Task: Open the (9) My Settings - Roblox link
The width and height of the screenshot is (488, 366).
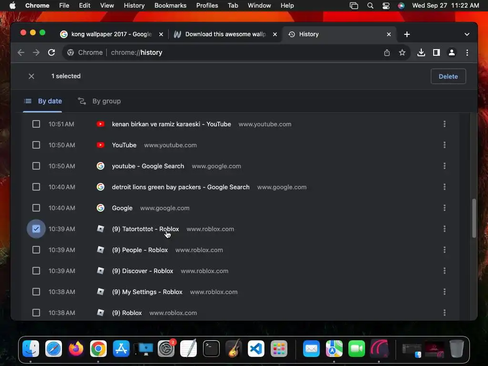Action: click(x=147, y=292)
